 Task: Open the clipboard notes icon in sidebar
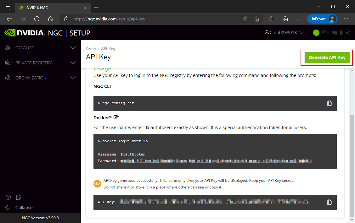19,197
